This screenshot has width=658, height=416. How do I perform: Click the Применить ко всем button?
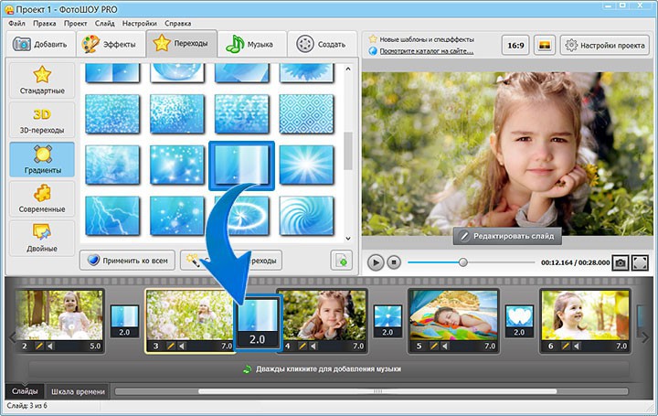coord(127,261)
